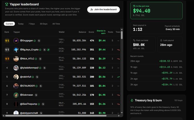Click the verified badge next to @rabinfull
This screenshot has height=120, width=194.
pyautogui.click(x=33, y=77)
